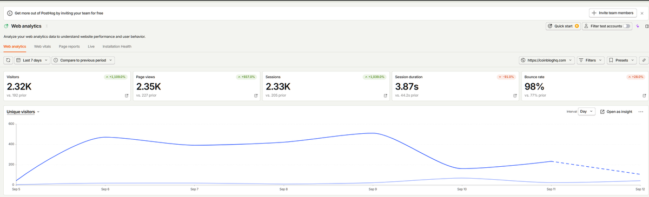Click the Session duration -91.0% badge

point(506,77)
